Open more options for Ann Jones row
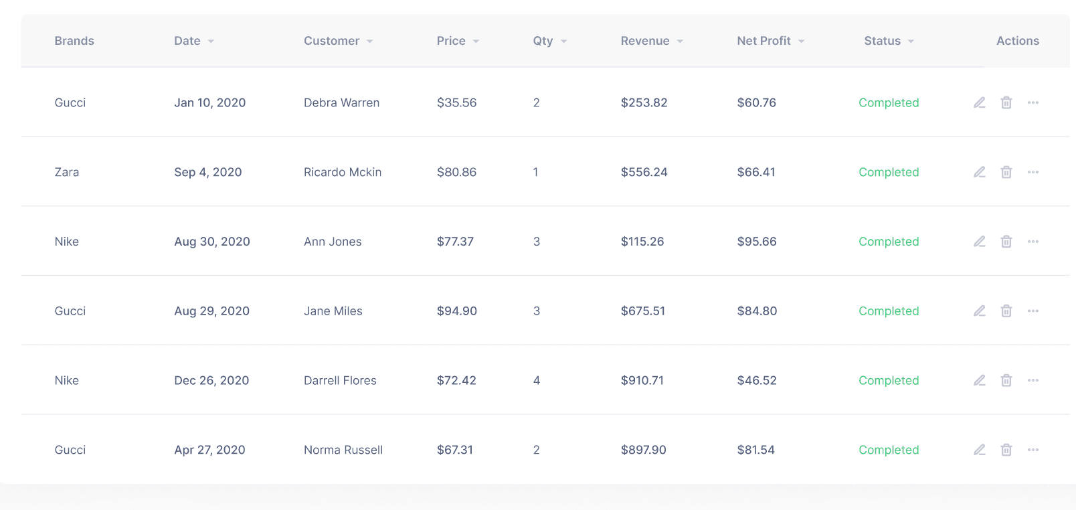Image resolution: width=1076 pixels, height=510 pixels. click(1033, 242)
